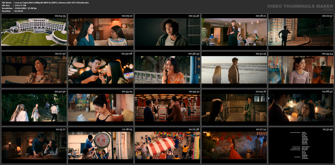The height and width of the screenshot is (165, 335).
Task: Click the 01:31:49 timestamp label
Action: point(327,129)
